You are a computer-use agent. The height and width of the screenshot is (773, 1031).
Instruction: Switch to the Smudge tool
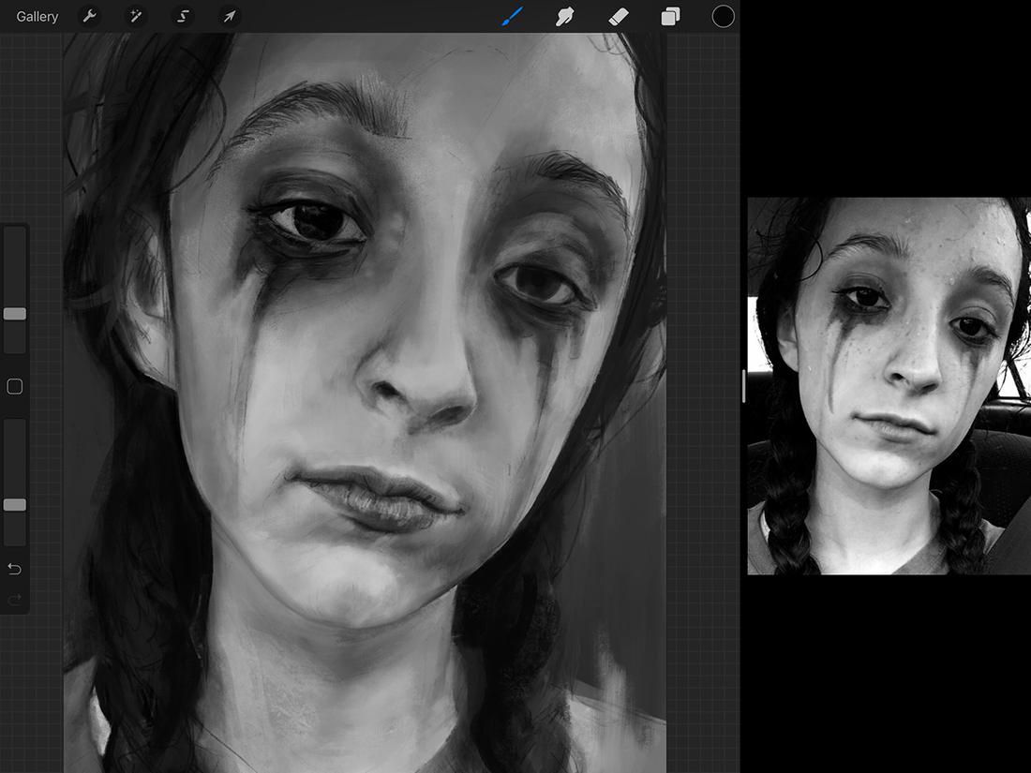tap(565, 16)
